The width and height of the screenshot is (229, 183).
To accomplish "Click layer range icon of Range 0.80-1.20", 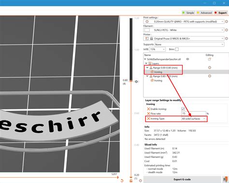I will (x=151, y=76).
